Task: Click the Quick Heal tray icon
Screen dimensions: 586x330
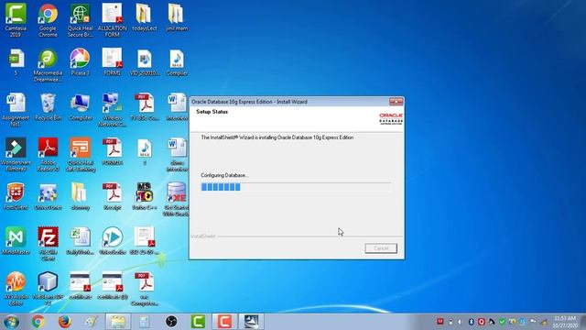Action: (482, 322)
